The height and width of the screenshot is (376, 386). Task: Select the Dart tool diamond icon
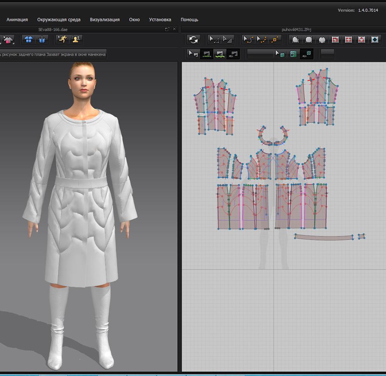coord(375,40)
